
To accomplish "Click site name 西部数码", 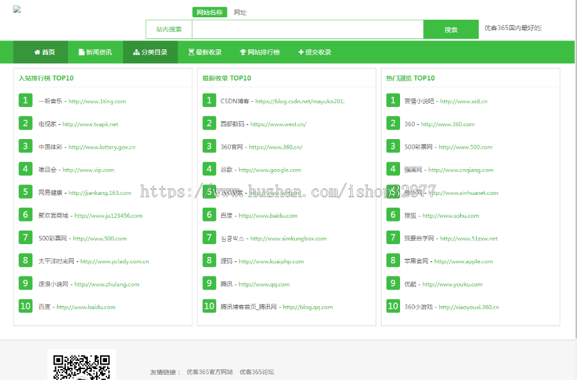I will (232, 124).
